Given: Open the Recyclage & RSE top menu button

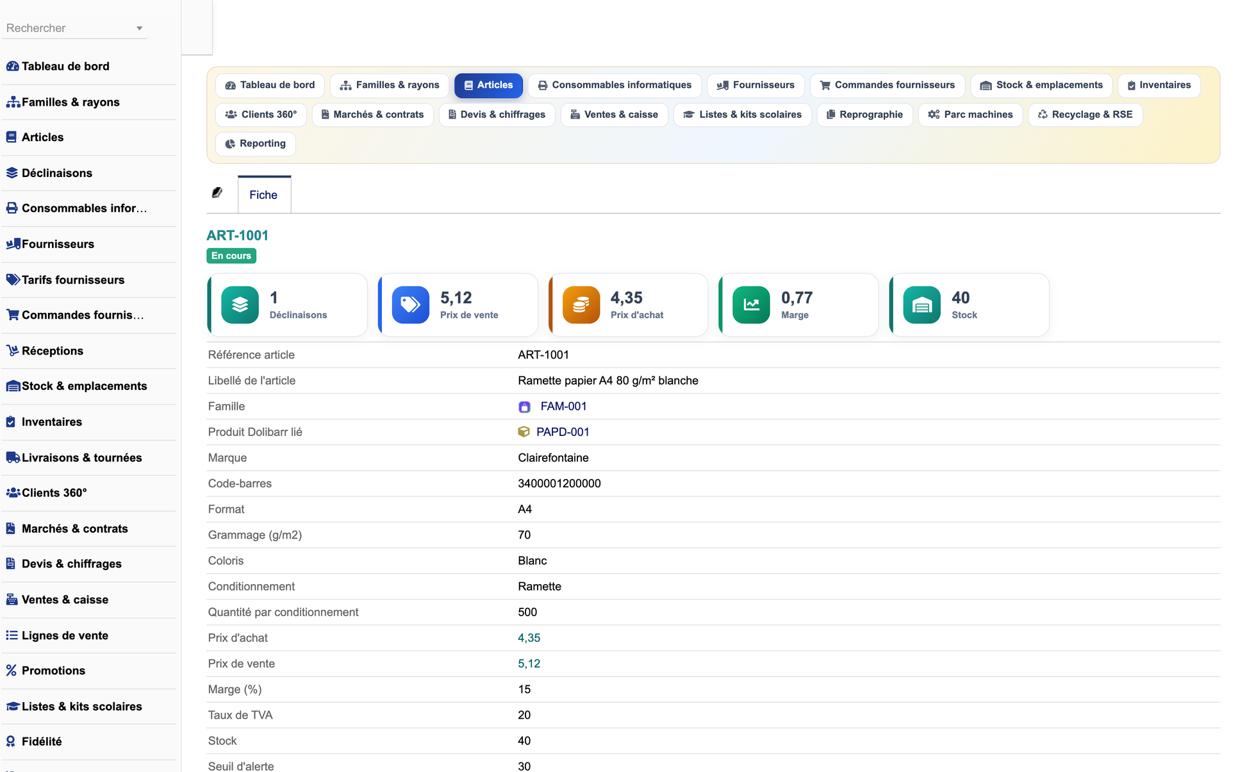Looking at the screenshot, I should (1085, 115).
